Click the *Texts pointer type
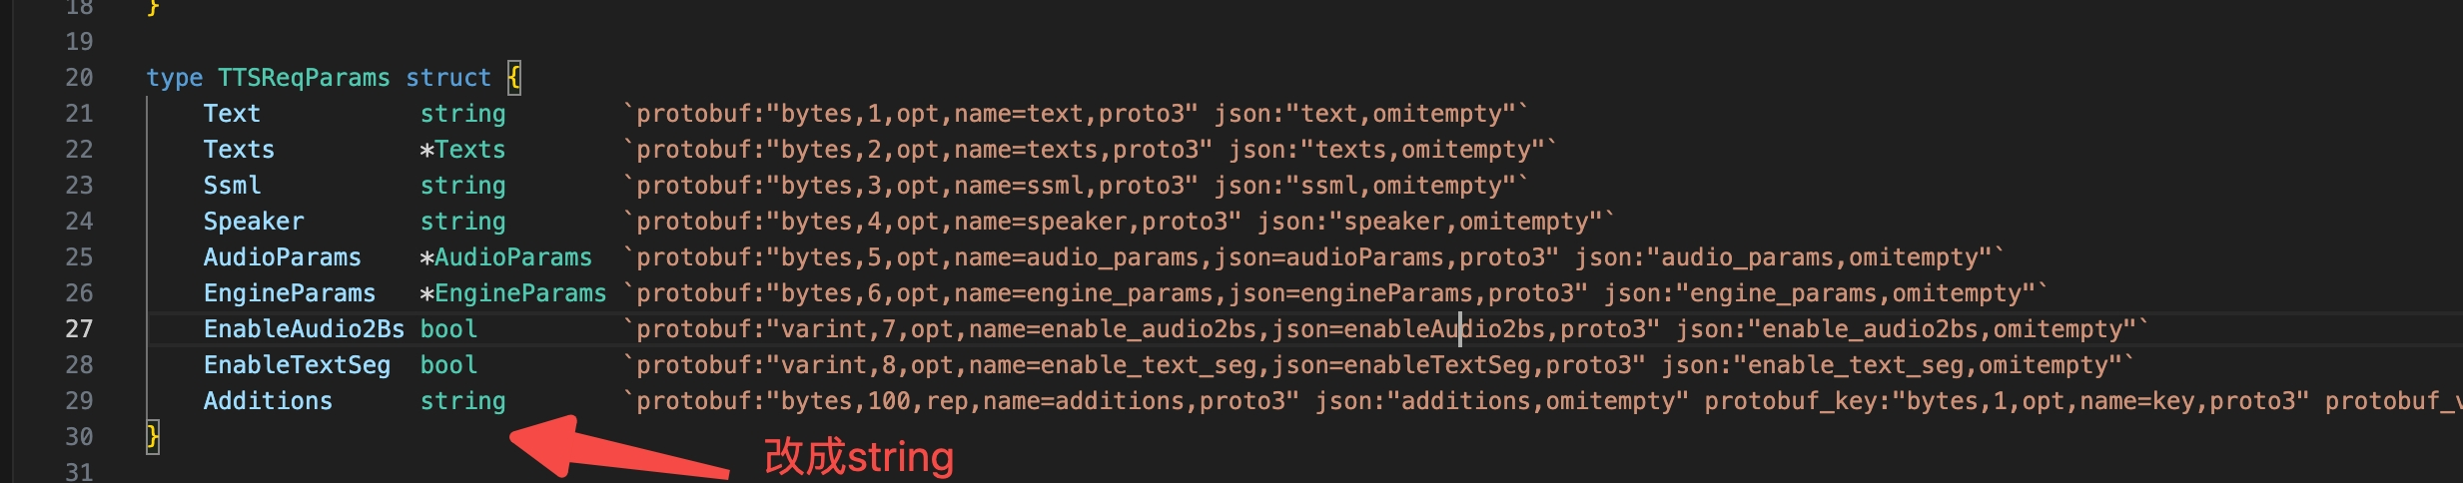Screen dimensions: 2463x483 click(x=462, y=150)
